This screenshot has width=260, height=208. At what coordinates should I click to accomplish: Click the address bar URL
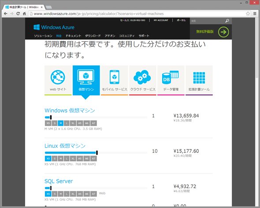coord(99,14)
